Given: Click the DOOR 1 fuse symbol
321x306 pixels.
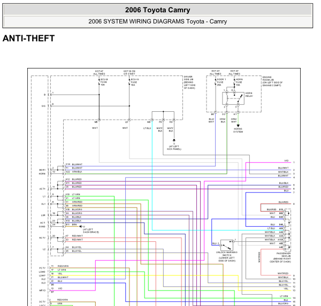Looking at the screenshot, I should tap(216, 82).
